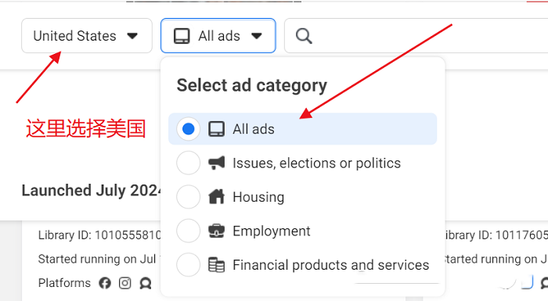Screen dimensions: 548x301
Task: Click the megaphone icon for political ads
Action: (216, 163)
